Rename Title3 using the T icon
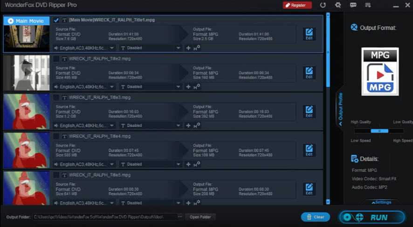413x227 pixels. pyautogui.click(x=64, y=98)
